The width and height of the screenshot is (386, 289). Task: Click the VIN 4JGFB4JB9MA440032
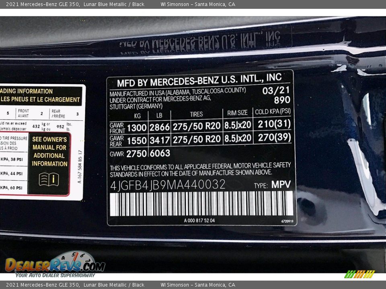point(168,185)
